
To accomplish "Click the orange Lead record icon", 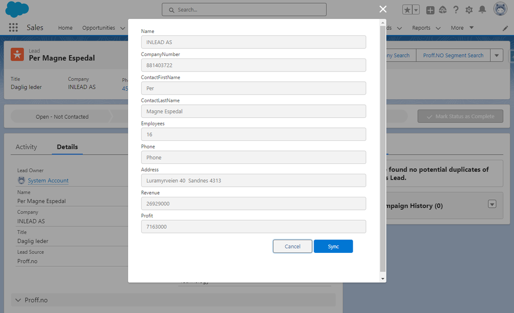I will (17, 54).
